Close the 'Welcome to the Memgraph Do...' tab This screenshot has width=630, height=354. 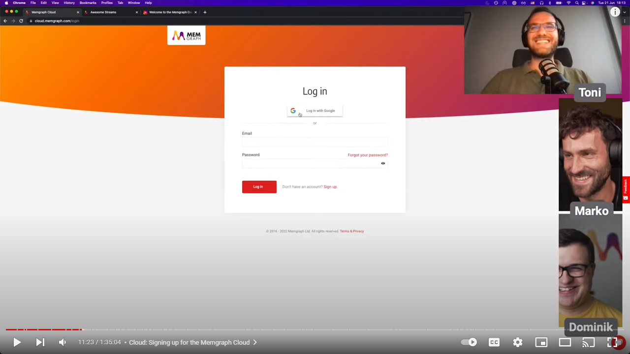click(195, 12)
